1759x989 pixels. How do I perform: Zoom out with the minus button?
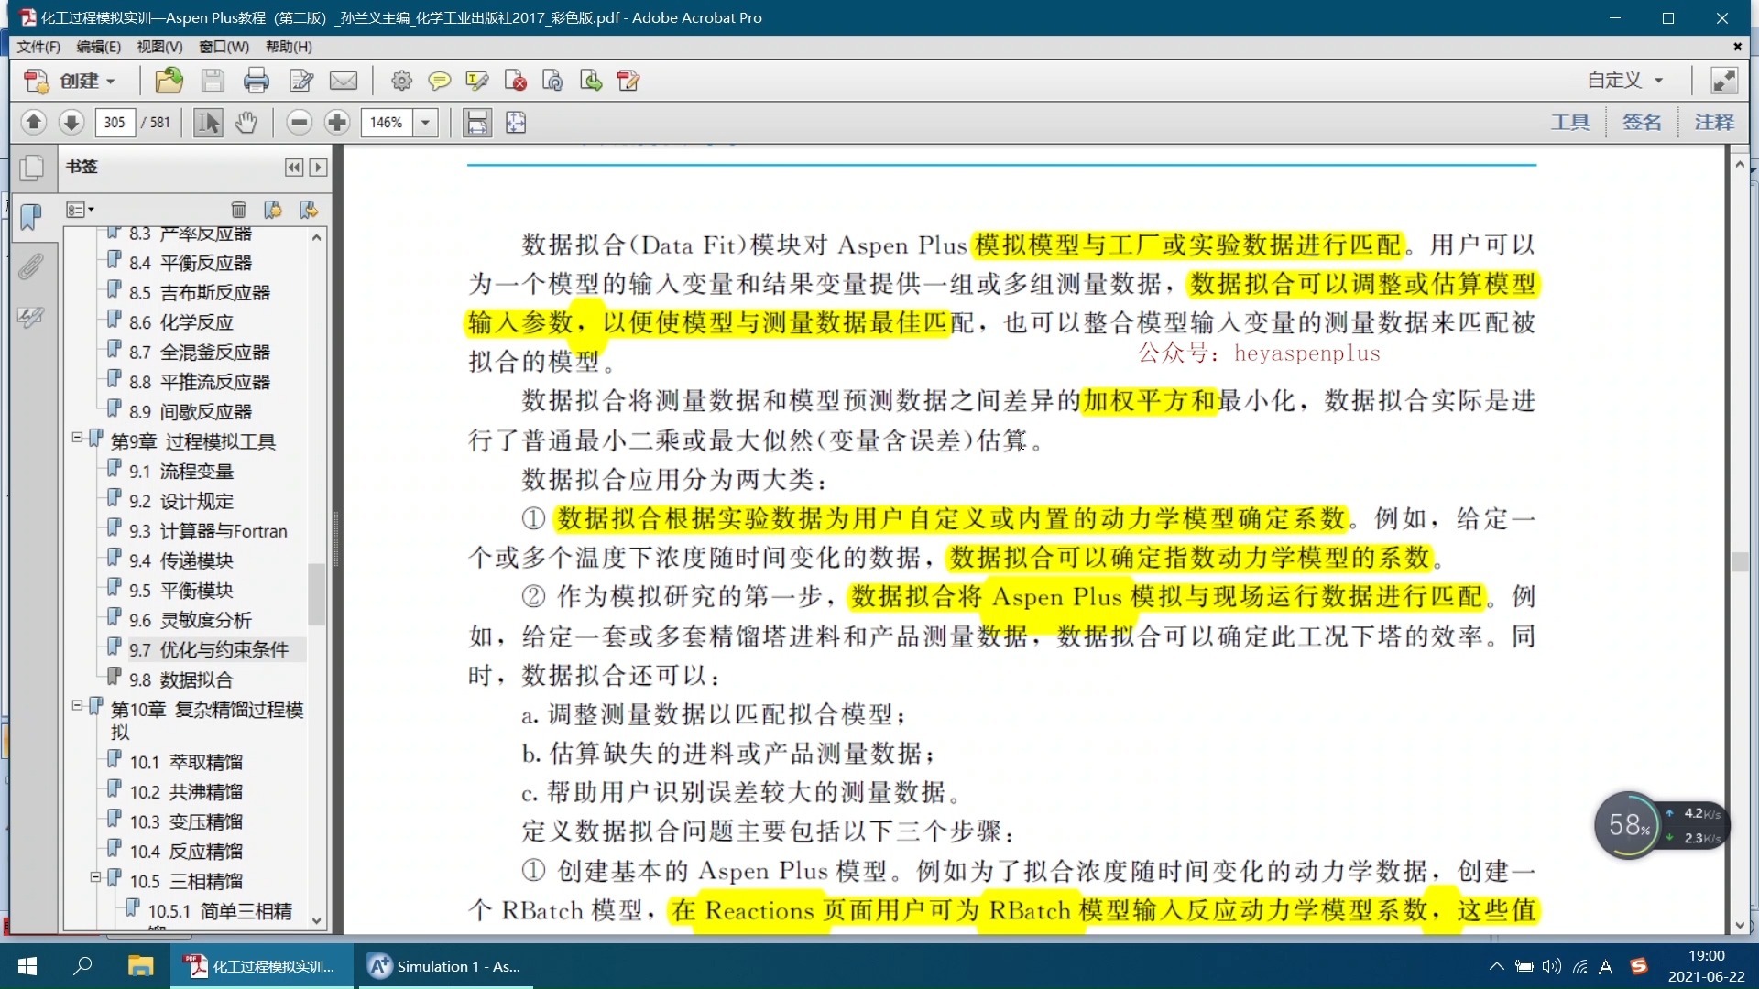pyautogui.click(x=299, y=122)
